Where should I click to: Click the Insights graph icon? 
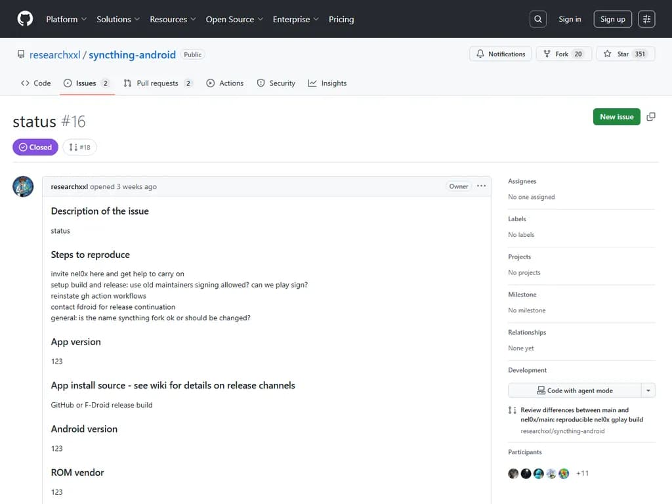(312, 83)
